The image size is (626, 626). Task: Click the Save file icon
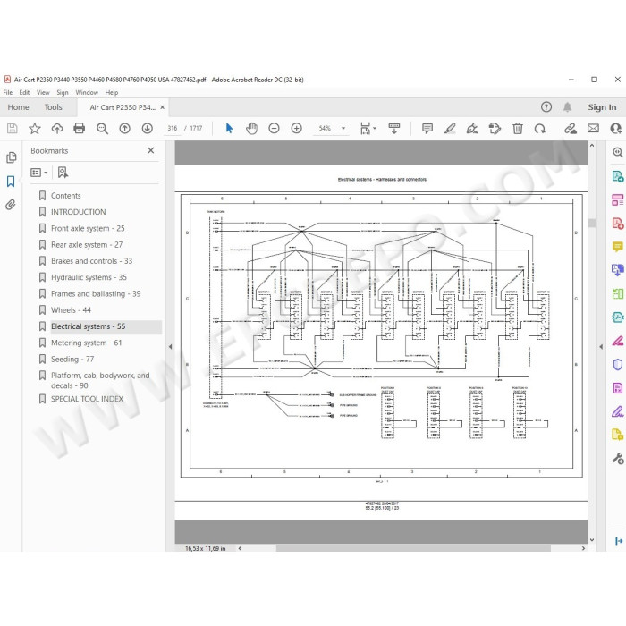12,128
